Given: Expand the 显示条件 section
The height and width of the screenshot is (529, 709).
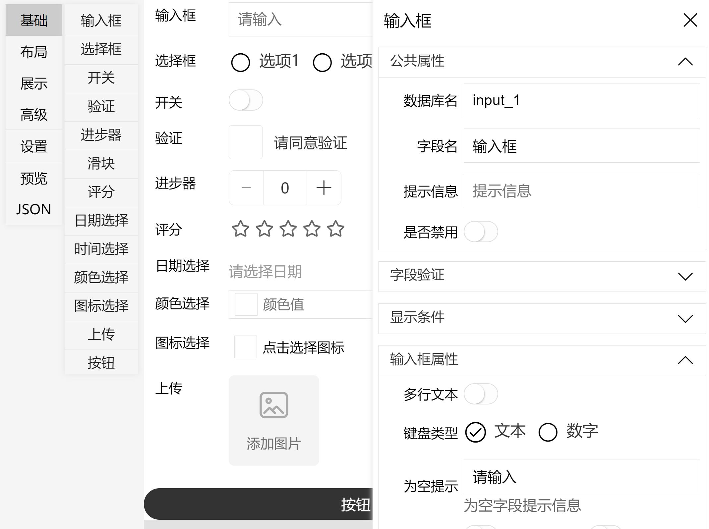Looking at the screenshot, I should pos(685,318).
